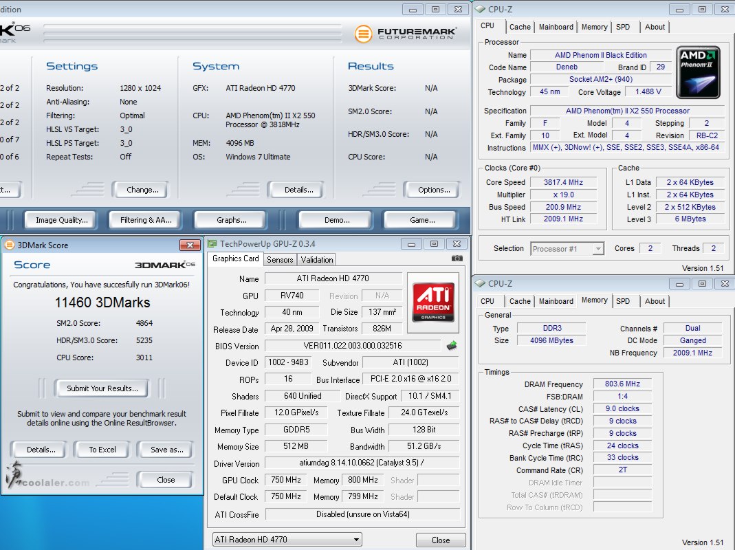
Task: Click Save as... in the score window
Action: tap(167, 450)
